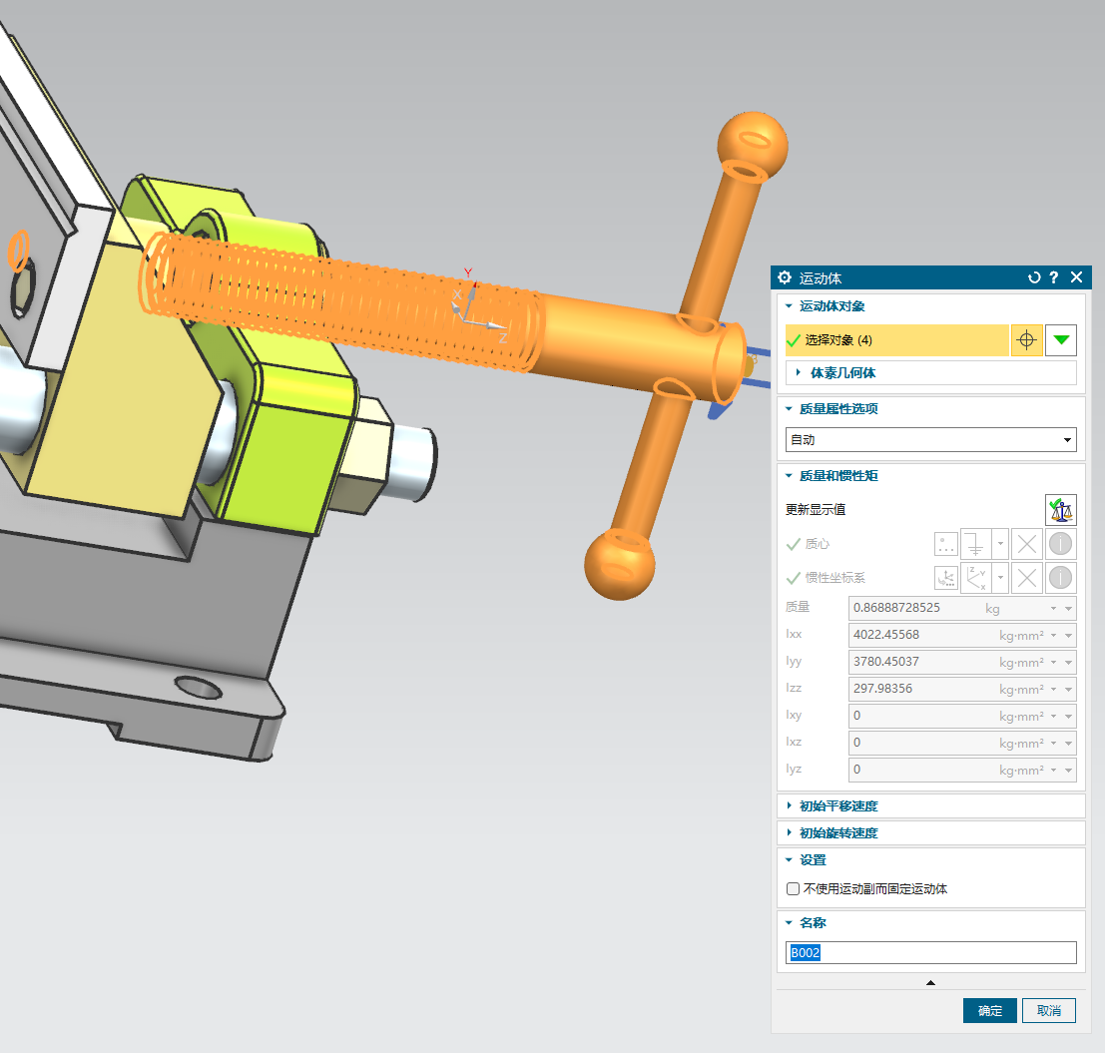Click the black collapse arrow above the buttons
This screenshot has width=1105, height=1053.
(x=930, y=983)
